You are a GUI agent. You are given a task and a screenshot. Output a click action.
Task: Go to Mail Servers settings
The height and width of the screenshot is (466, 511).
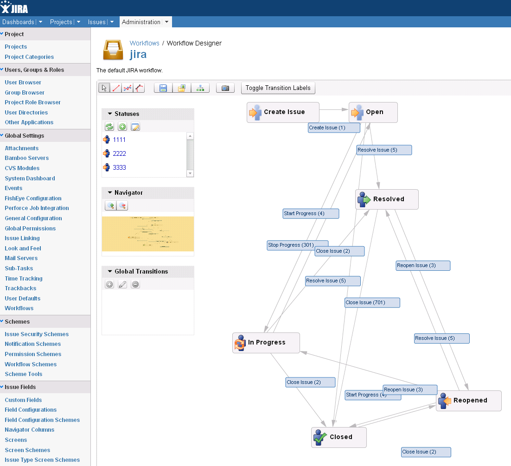tap(21, 258)
